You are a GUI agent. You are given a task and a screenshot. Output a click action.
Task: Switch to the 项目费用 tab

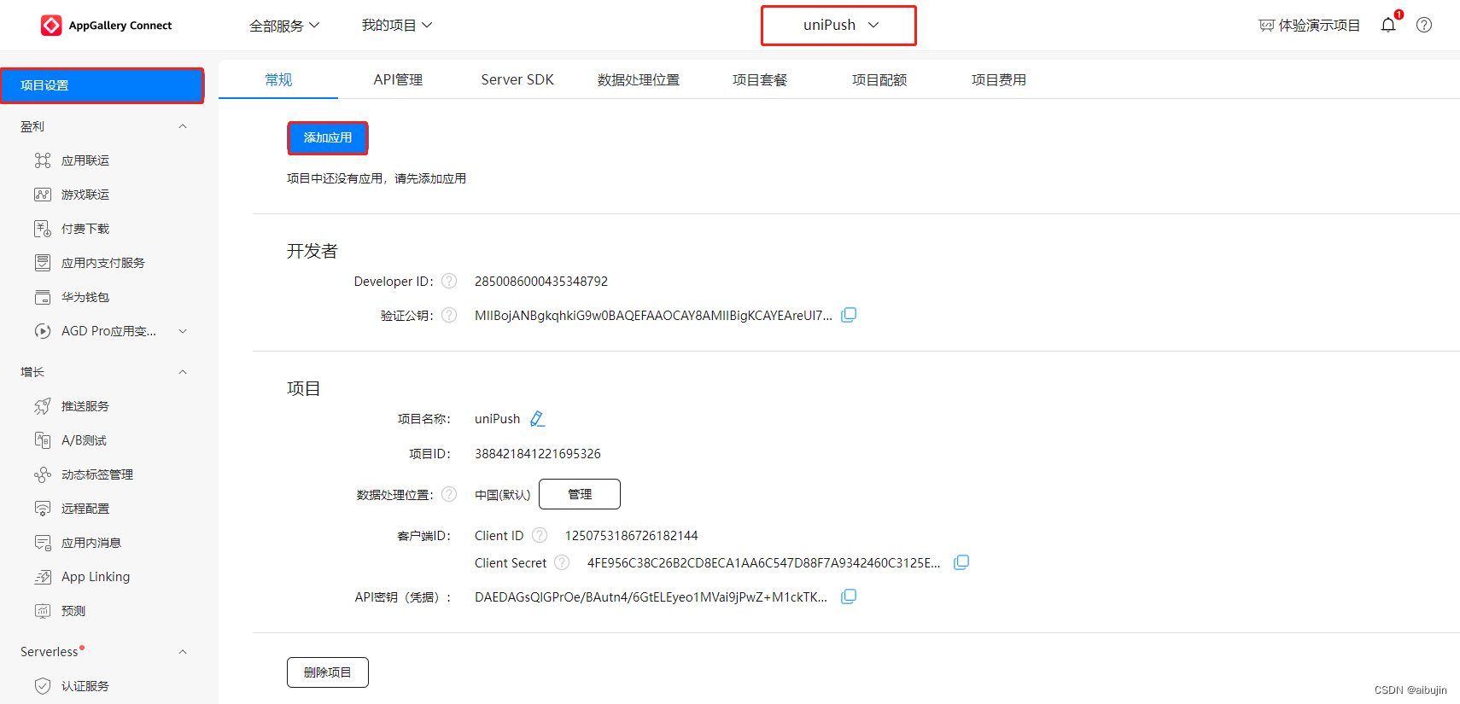point(999,79)
